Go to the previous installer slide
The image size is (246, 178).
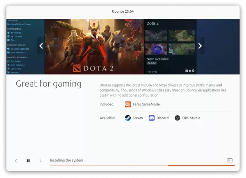pos(16,161)
